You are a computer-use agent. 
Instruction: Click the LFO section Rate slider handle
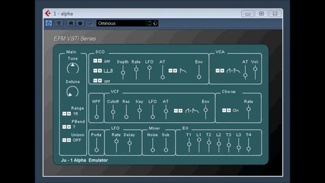116,141
